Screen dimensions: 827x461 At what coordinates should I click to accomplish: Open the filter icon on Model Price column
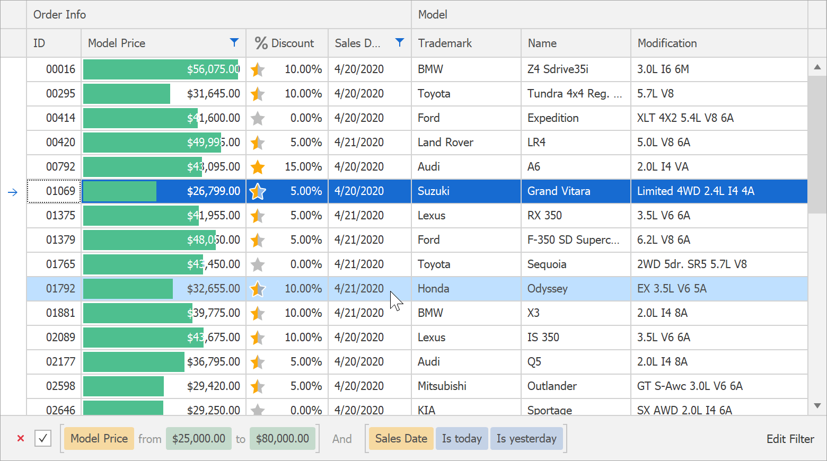pos(234,42)
